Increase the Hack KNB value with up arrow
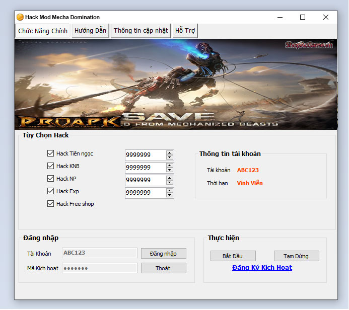This screenshot has width=349, height=310. coord(170,166)
